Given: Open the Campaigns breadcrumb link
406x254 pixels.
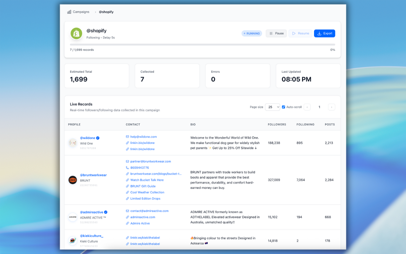Looking at the screenshot, I should 81,12.
